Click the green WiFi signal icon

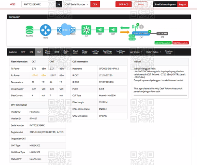pos(135,27)
